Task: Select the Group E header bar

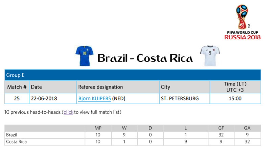Action: pos(133,75)
